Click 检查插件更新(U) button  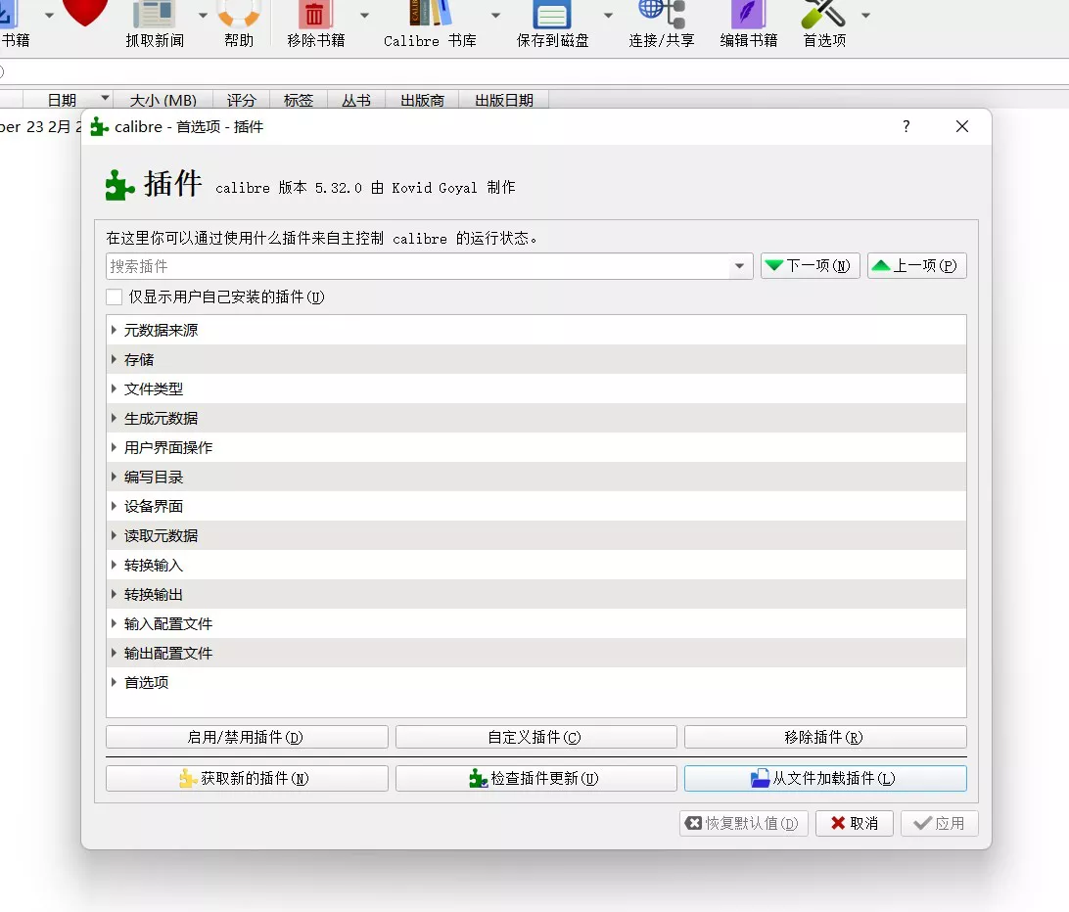(535, 778)
